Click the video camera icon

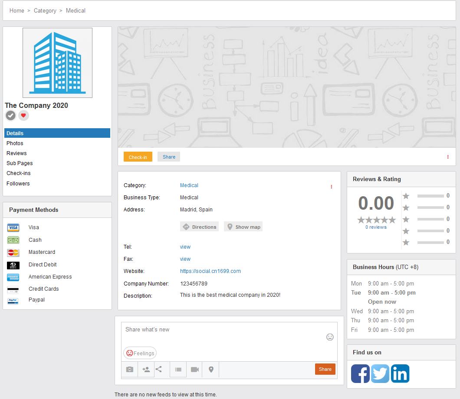click(x=195, y=370)
